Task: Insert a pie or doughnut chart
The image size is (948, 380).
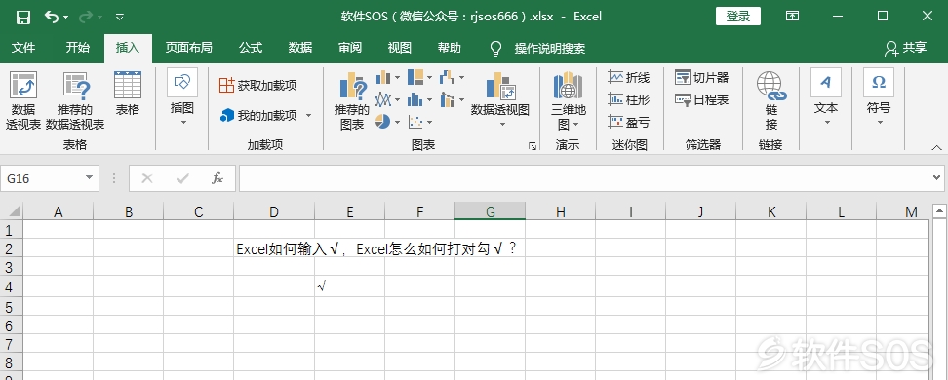Action: pyautogui.click(x=387, y=122)
